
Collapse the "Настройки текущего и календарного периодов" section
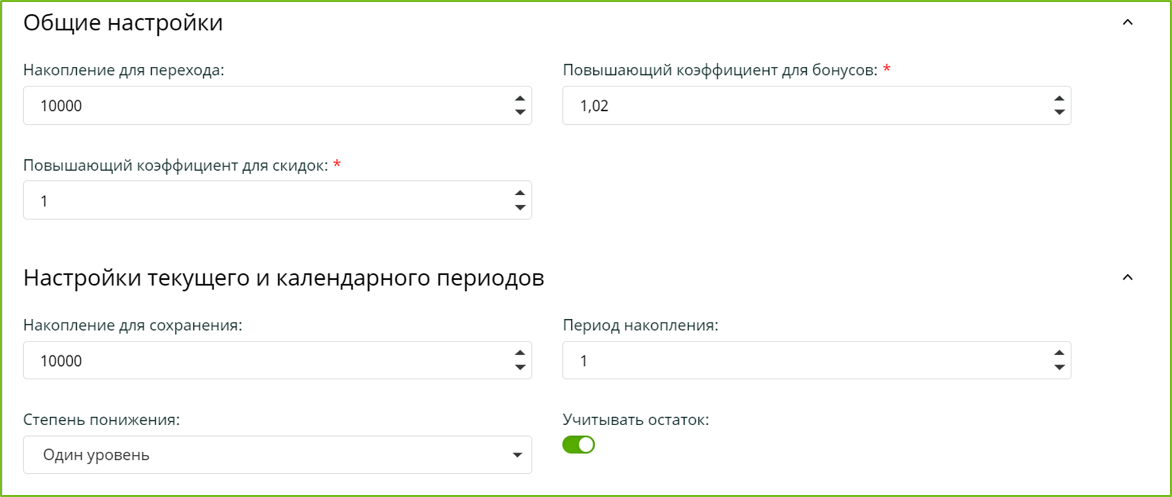1127,277
